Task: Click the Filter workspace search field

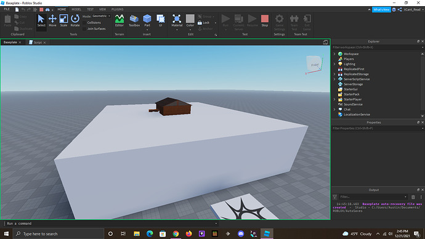Action: (x=377, y=47)
